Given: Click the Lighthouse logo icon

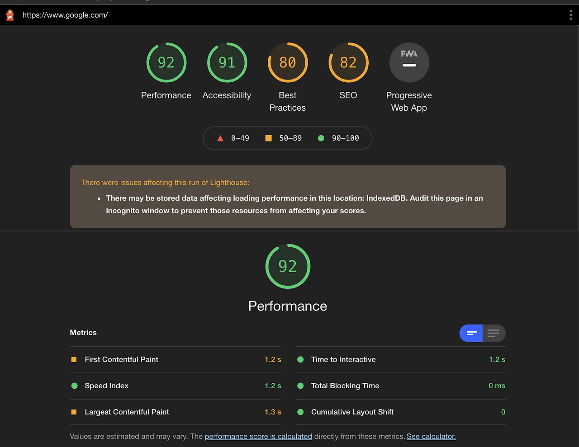Looking at the screenshot, I should (x=10, y=15).
